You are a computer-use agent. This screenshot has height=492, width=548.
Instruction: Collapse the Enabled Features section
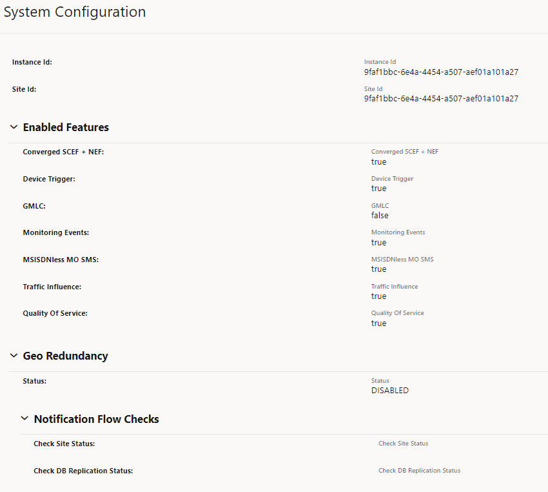pos(14,127)
